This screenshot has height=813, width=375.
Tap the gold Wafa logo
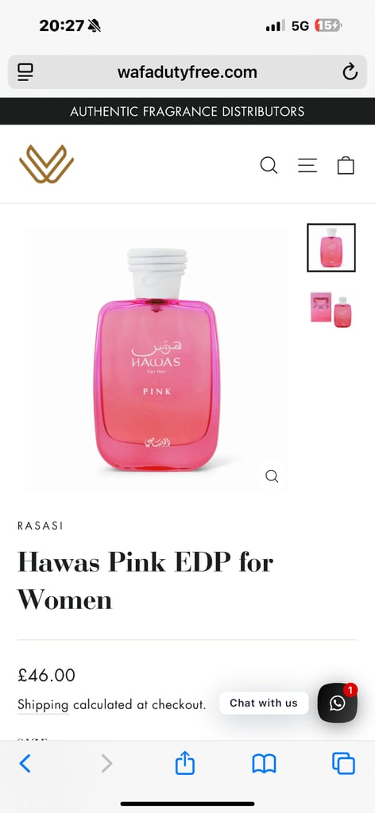click(47, 164)
